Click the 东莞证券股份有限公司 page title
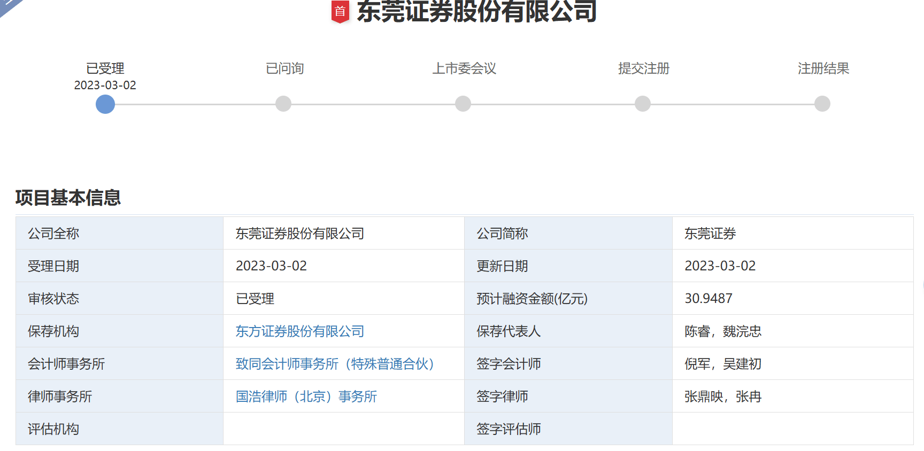 [x=476, y=12]
